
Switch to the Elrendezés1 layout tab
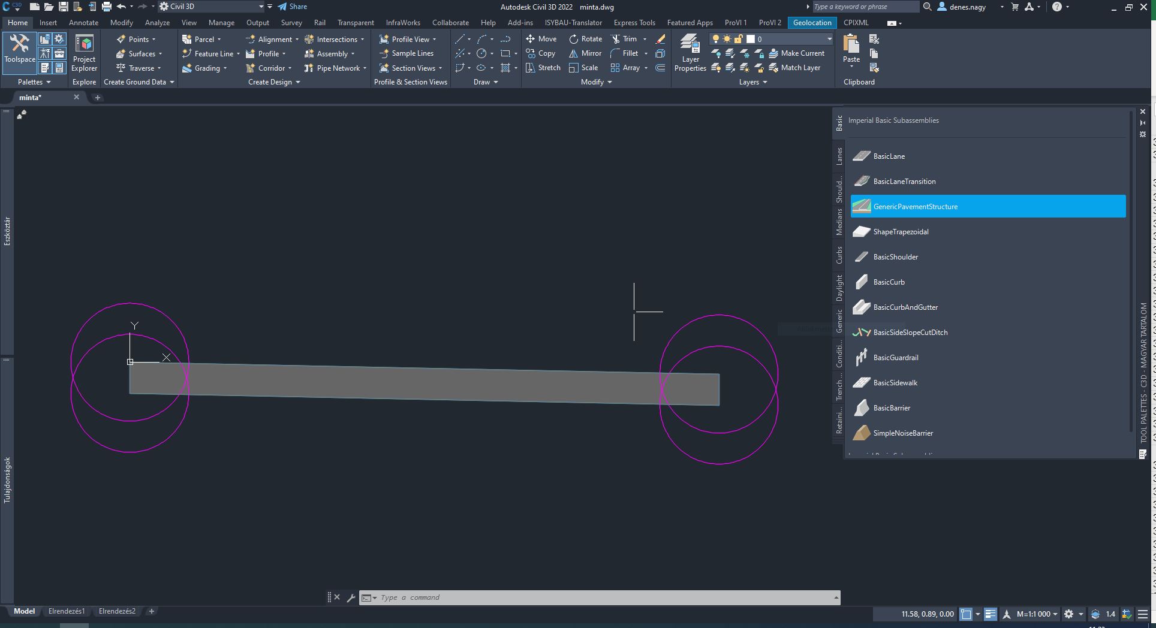point(67,611)
